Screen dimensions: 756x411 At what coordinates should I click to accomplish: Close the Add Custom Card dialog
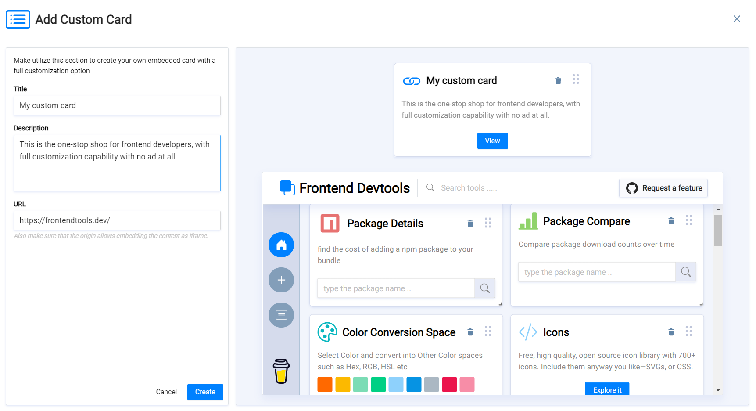(737, 19)
